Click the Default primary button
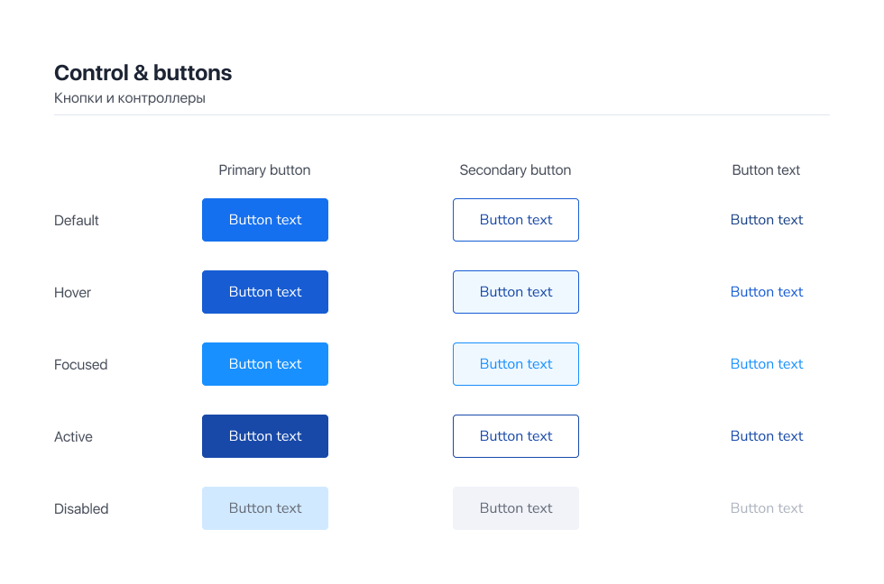 click(265, 220)
